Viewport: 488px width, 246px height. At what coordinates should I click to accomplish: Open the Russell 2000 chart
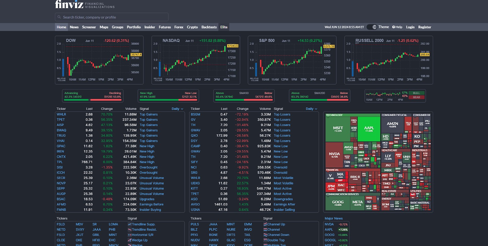(389, 60)
